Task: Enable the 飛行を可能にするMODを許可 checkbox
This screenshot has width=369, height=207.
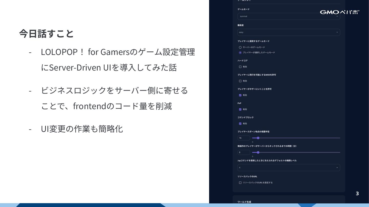Action: pos(240,81)
